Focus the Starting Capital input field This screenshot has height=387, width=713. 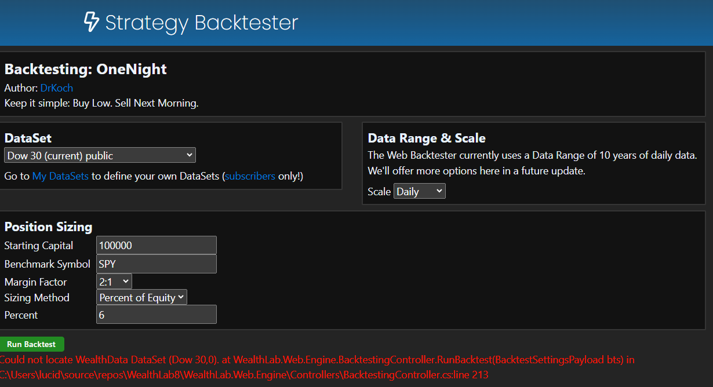(157, 245)
